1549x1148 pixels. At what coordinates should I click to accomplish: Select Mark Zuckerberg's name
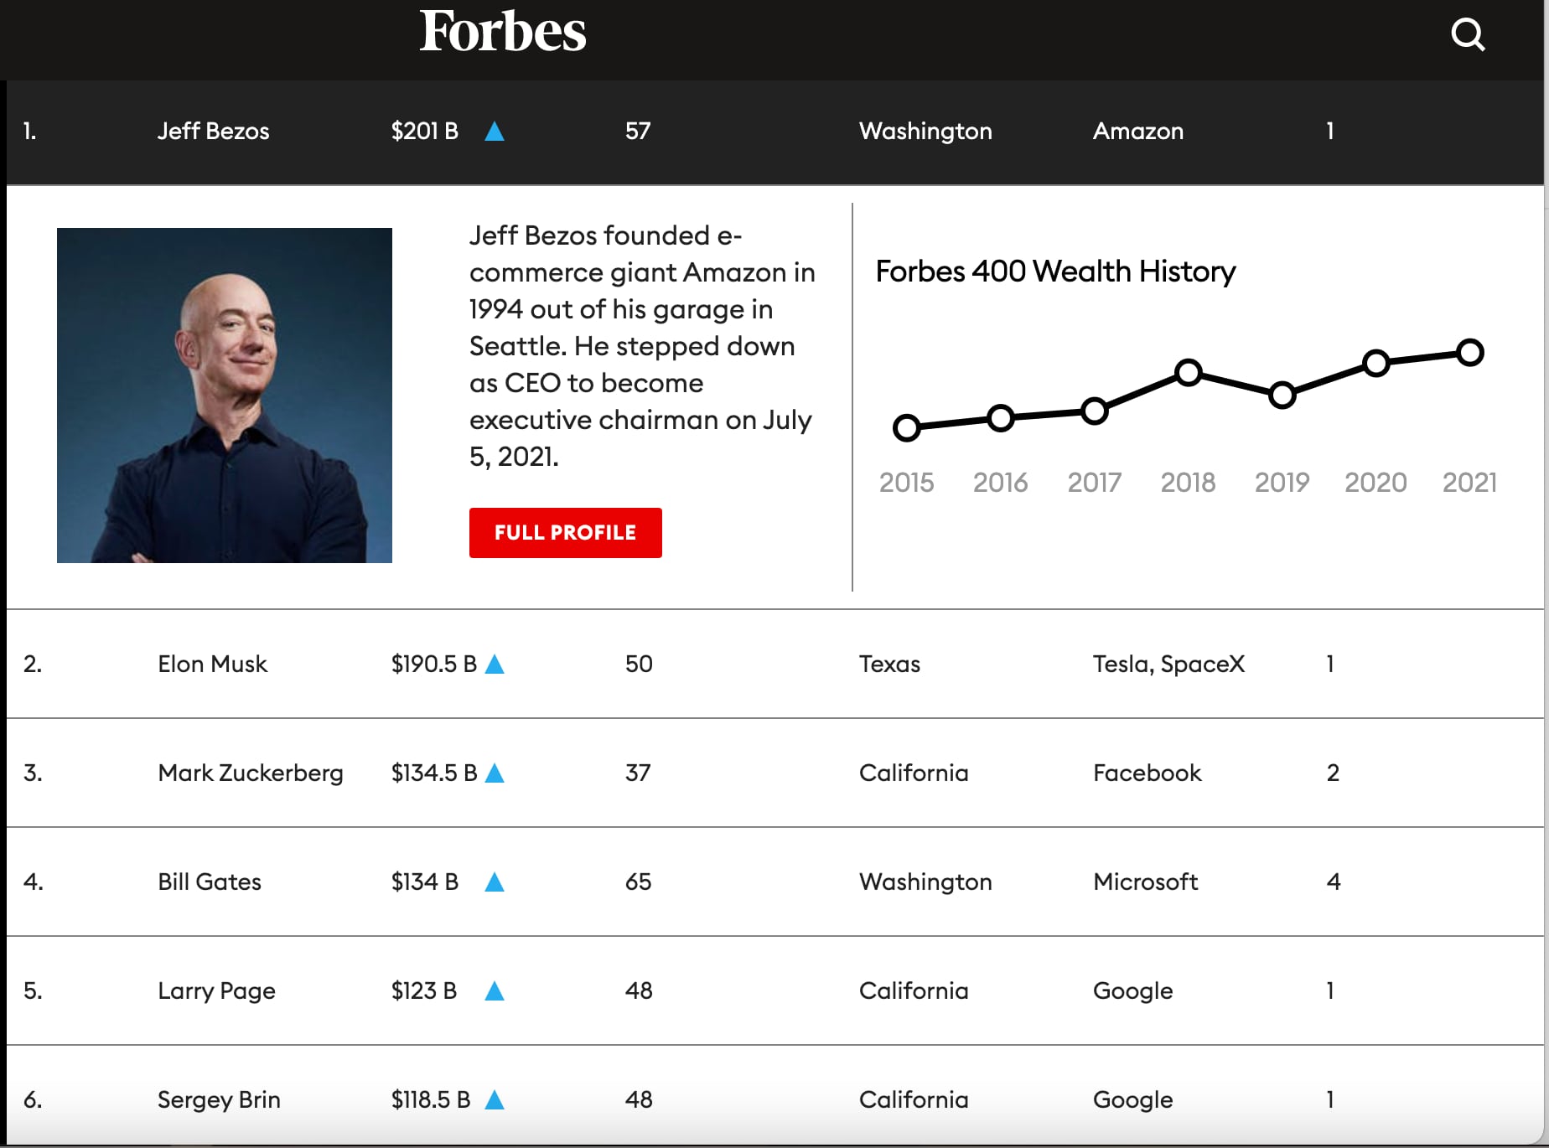[x=251, y=772]
